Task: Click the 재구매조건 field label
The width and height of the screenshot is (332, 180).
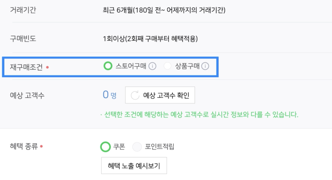Action: [x=26, y=67]
